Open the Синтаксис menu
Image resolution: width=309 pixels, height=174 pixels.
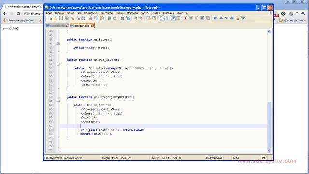[107, 13]
